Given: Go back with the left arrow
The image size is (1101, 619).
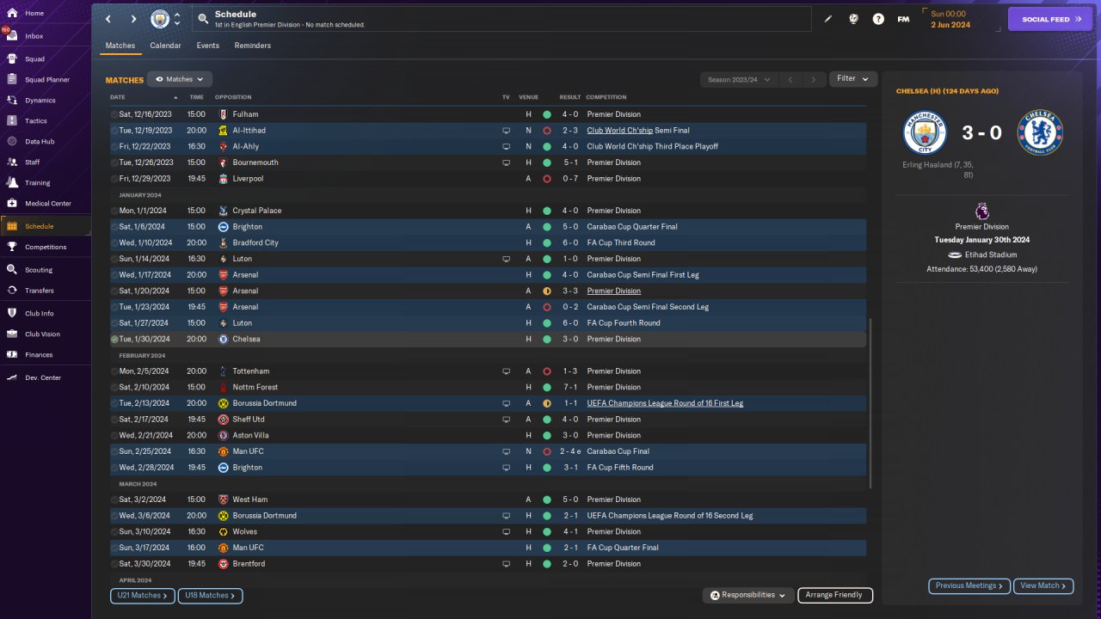Looking at the screenshot, I should (108, 19).
